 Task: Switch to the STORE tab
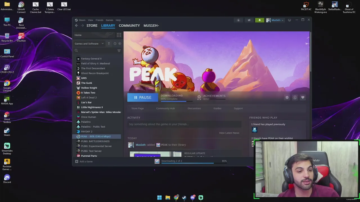[92, 26]
